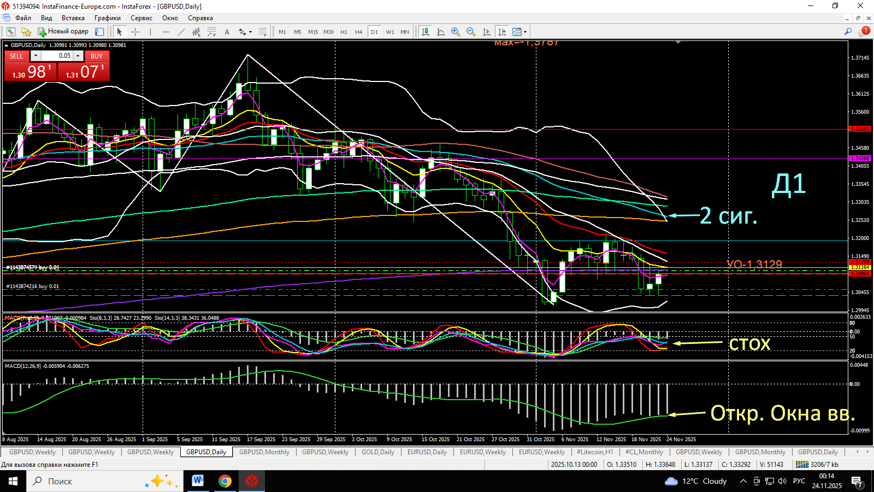Select the Equidistant Channel tool
Image resolution: width=874 pixels, height=492 pixels.
197,32
